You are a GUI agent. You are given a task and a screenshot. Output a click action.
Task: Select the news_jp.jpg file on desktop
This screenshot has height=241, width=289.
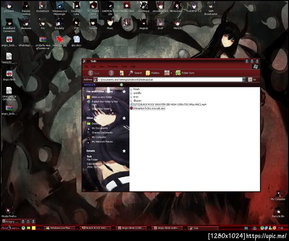pyautogui.click(x=59, y=41)
